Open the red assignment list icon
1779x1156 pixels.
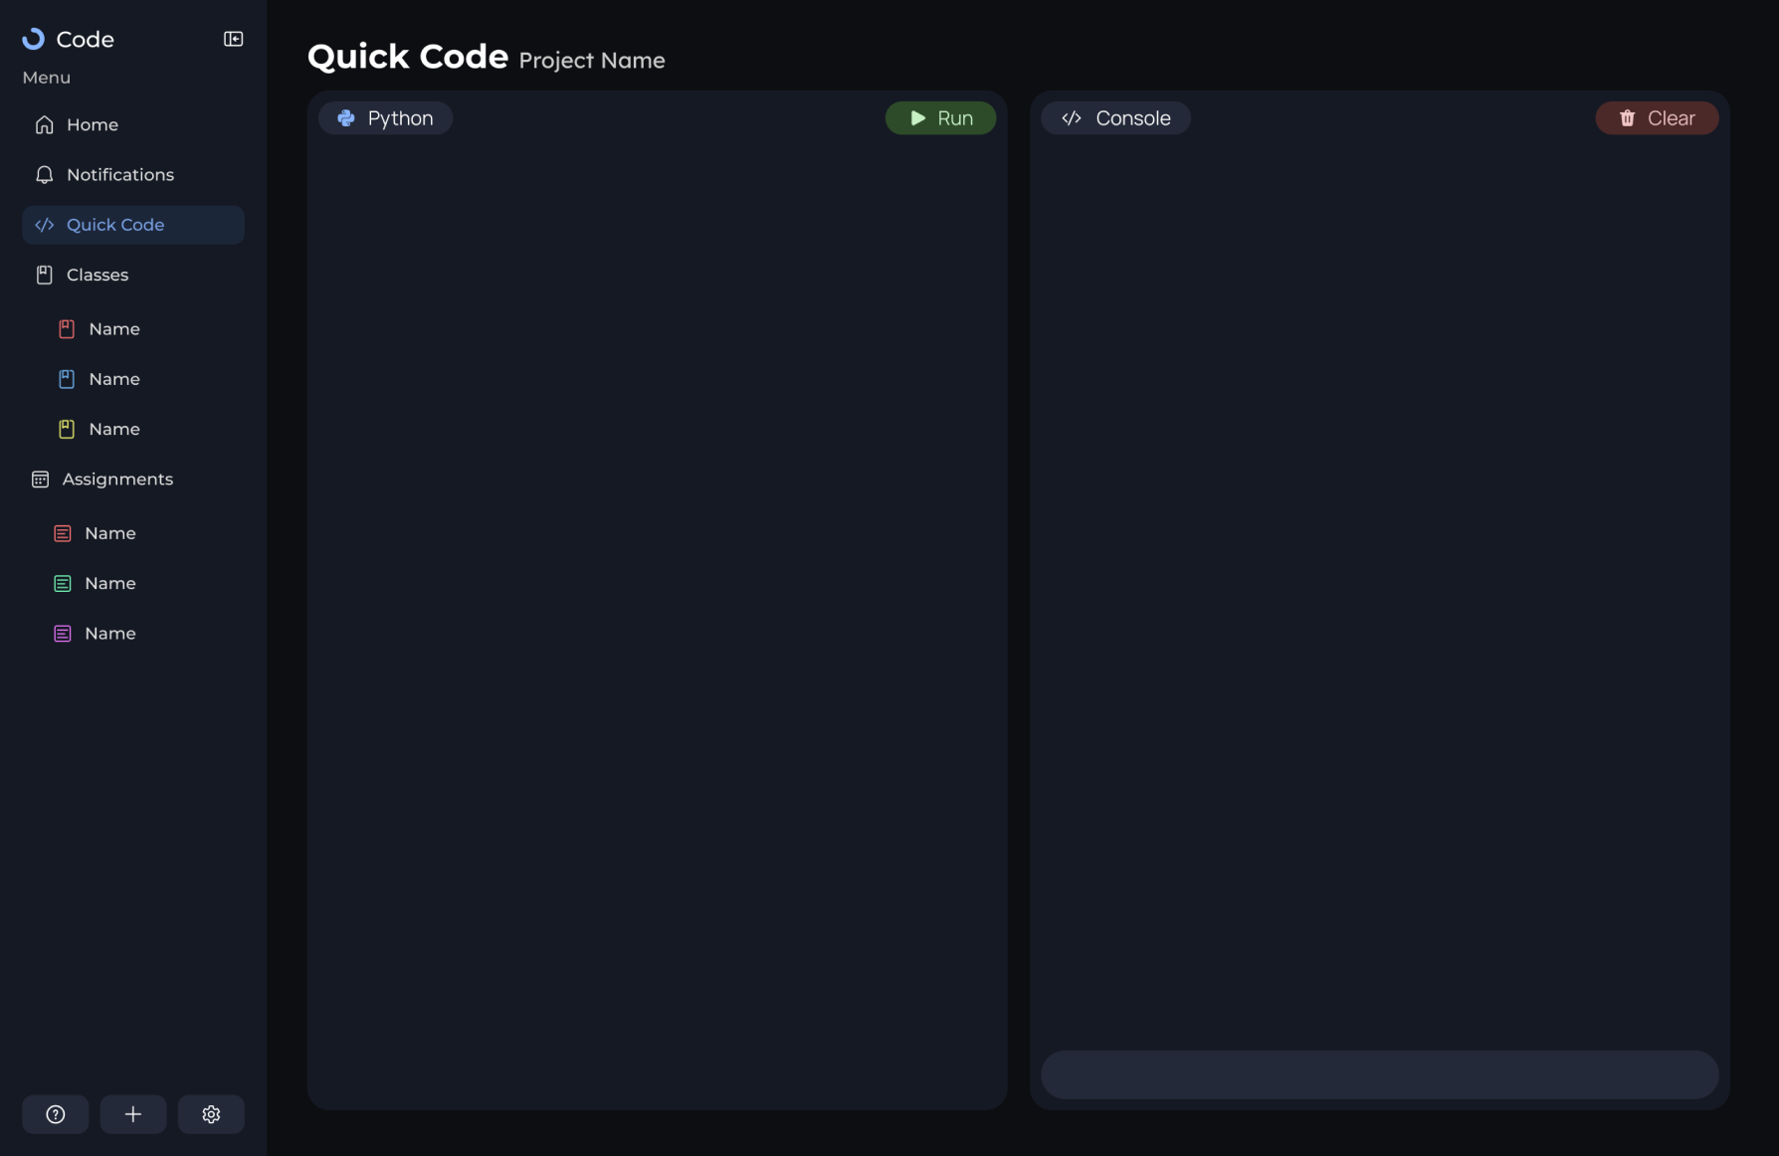click(63, 533)
